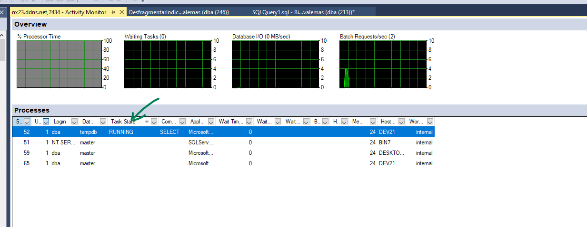587x227 pixels.
Task: Open the Login column filter dropdown
Action: 75,122
